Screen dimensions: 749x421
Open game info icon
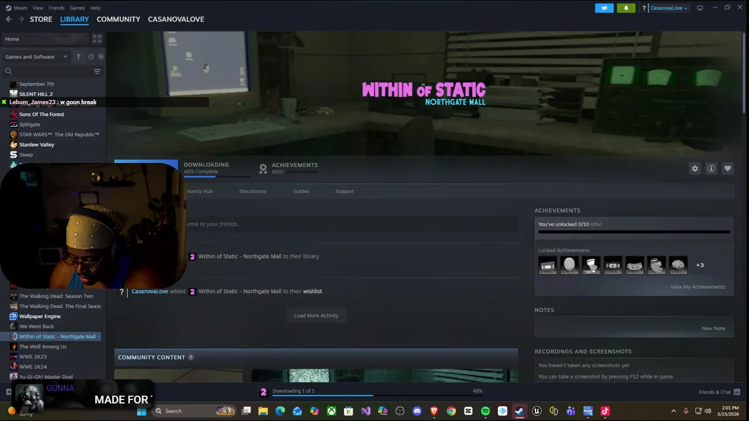tap(711, 168)
